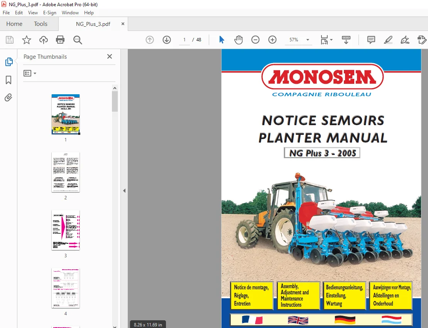Click 'COMPAGNIE RIBOULEAU' text

coord(322,94)
